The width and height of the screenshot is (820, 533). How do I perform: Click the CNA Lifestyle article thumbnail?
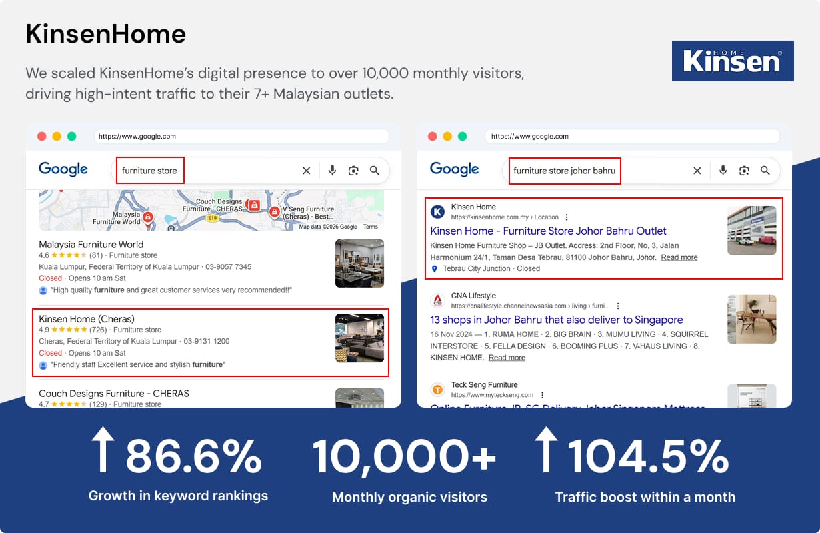(x=751, y=319)
